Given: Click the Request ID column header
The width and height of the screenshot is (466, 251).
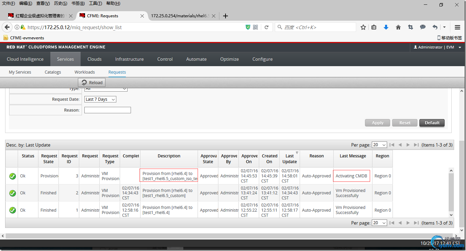Looking at the screenshot, I should pos(69,159).
